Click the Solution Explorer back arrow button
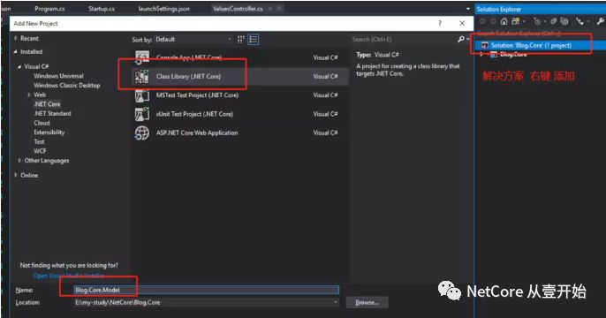 [x=482, y=21]
